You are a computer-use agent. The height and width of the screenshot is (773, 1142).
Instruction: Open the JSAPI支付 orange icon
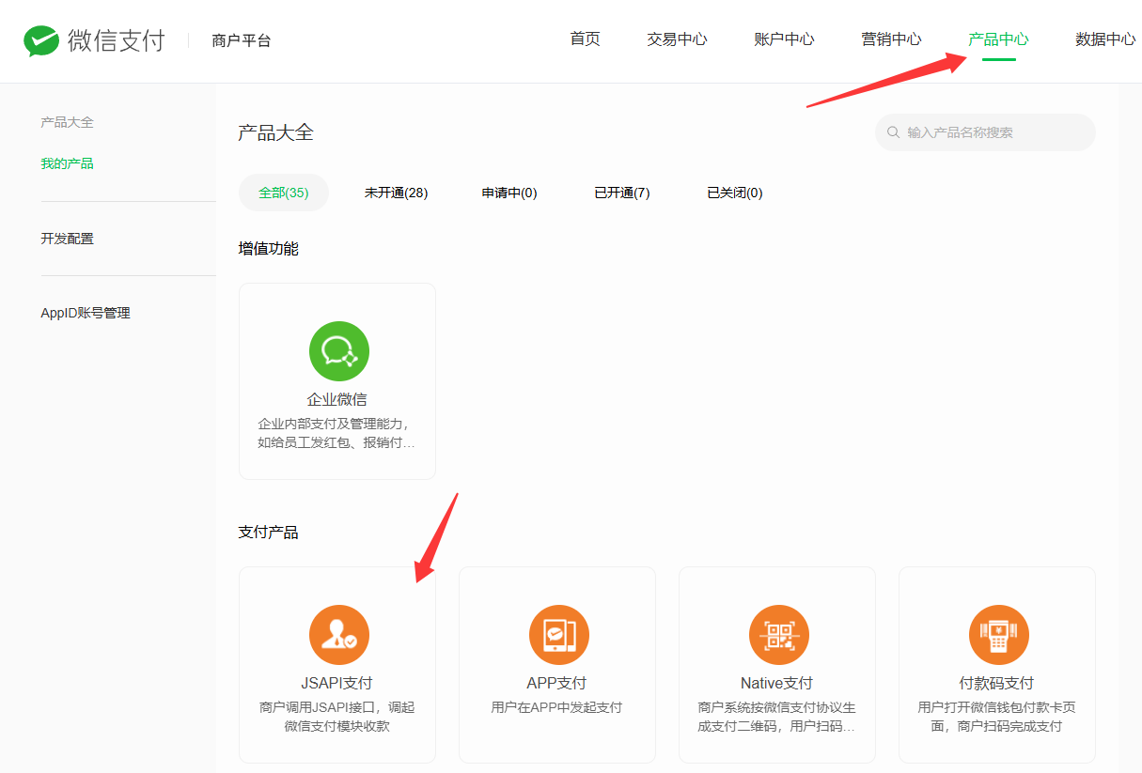click(x=338, y=635)
